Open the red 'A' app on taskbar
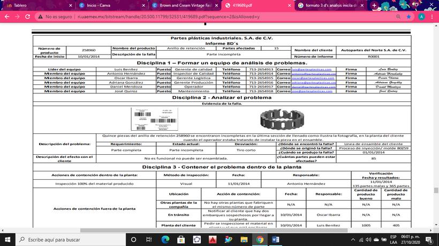The image size is (439, 246). (213, 240)
